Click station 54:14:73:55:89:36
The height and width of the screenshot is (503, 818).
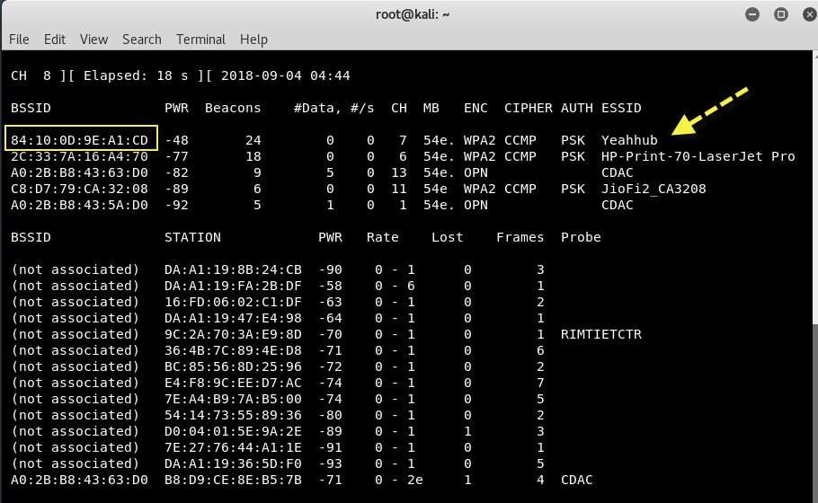pyautogui.click(x=233, y=415)
